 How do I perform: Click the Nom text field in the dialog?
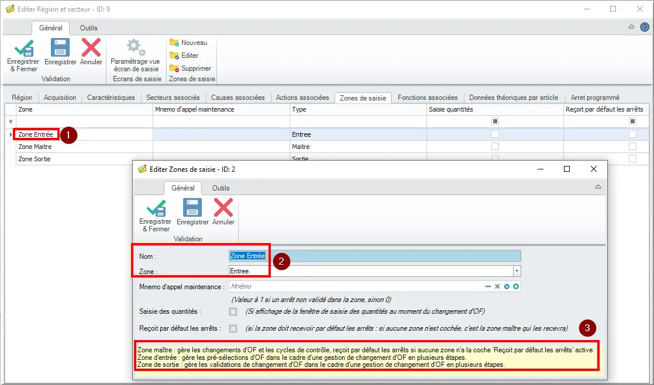tap(375, 256)
